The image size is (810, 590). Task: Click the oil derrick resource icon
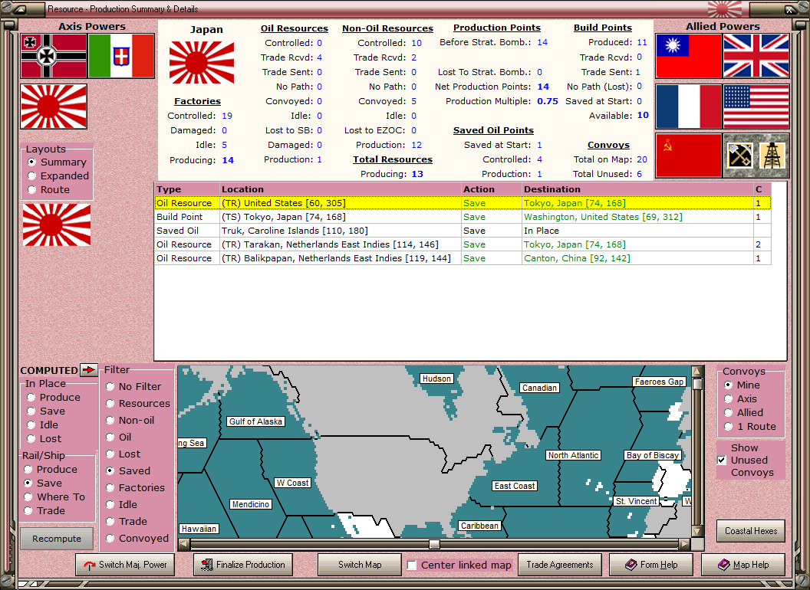click(x=772, y=155)
